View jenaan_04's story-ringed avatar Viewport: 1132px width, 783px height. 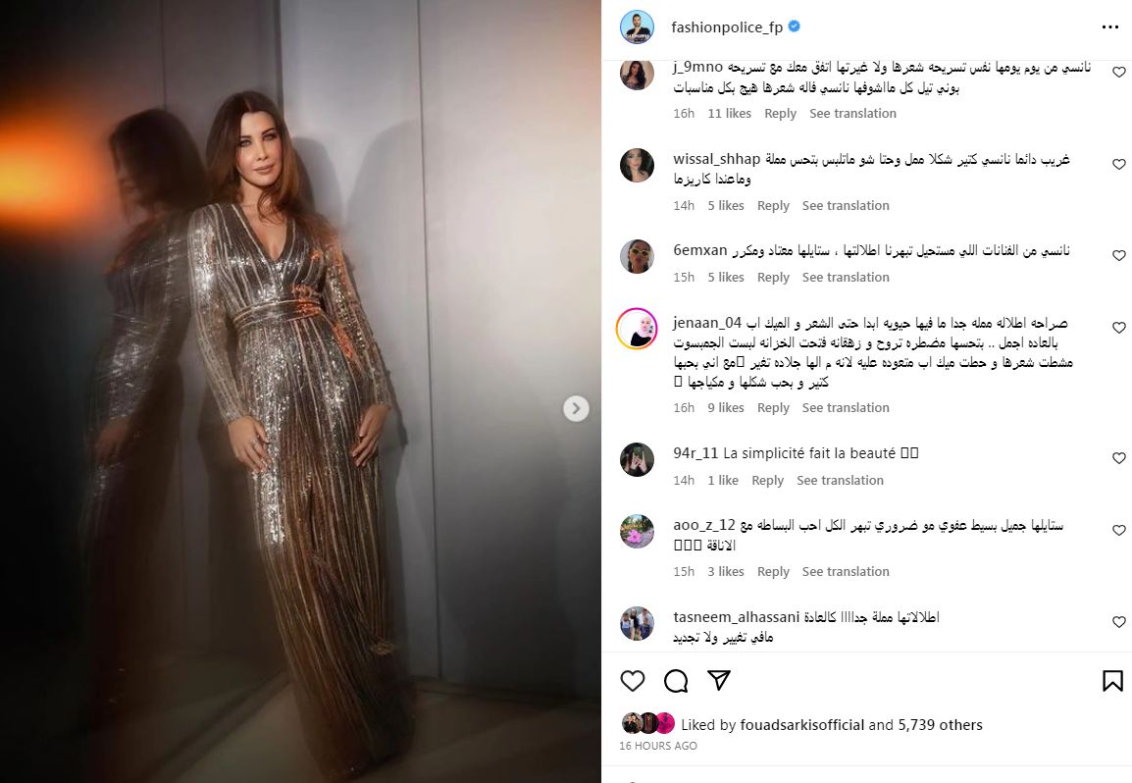coord(637,329)
